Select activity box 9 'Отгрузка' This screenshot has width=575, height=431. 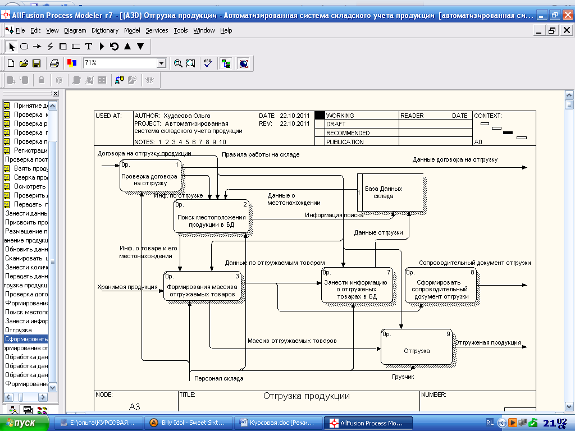(x=417, y=346)
